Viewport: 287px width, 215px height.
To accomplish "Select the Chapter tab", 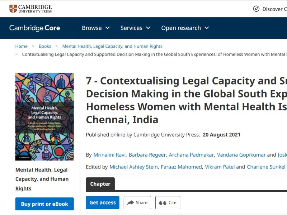I will [100, 184].
